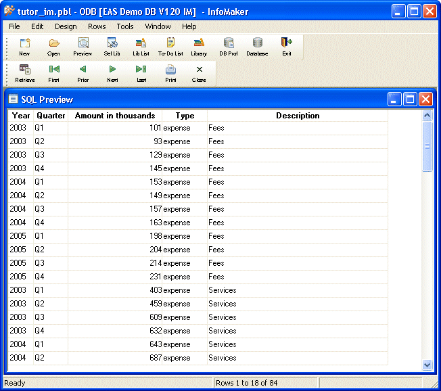441x391 pixels.
Task: Click the vertical scrollbar thumb
Action: tap(427, 146)
